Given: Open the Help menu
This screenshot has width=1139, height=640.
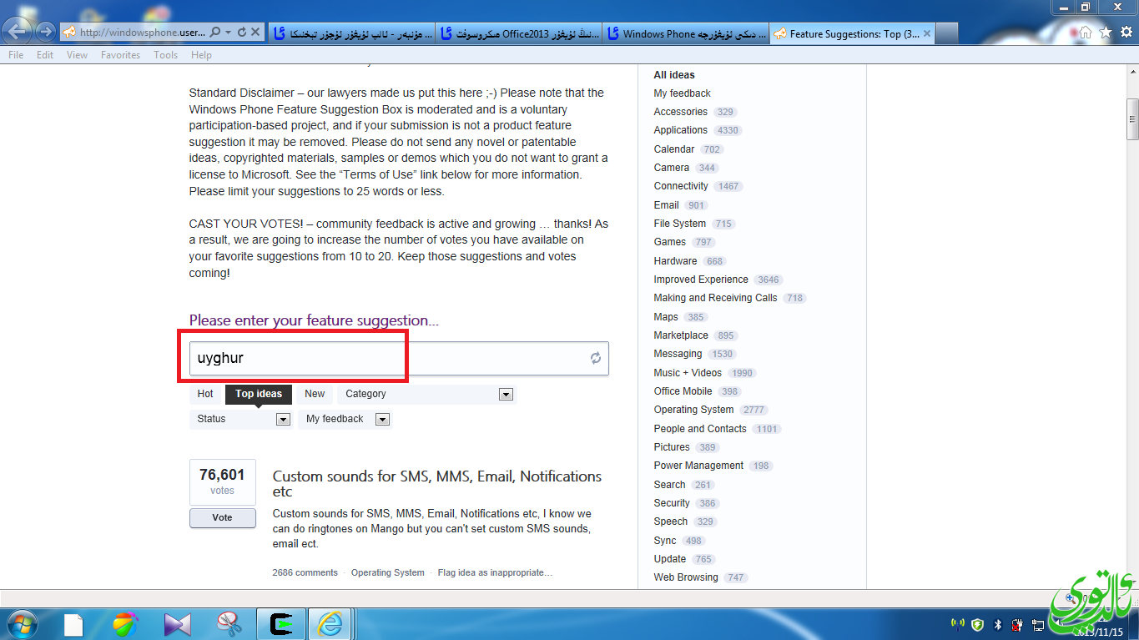Looking at the screenshot, I should pyautogui.click(x=201, y=55).
